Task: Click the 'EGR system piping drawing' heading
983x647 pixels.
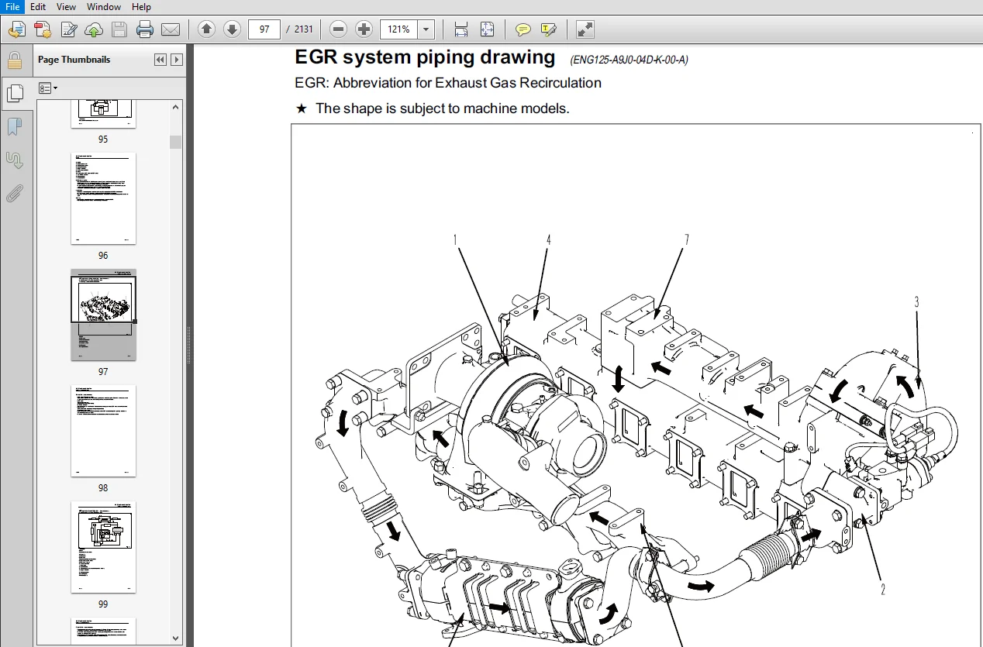Action: coord(425,57)
